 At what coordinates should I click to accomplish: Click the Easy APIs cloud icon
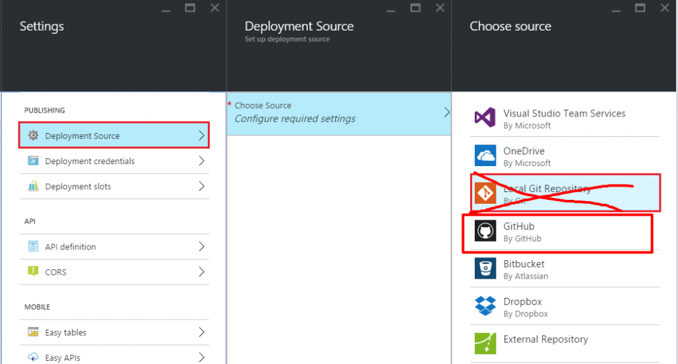pos(33,357)
